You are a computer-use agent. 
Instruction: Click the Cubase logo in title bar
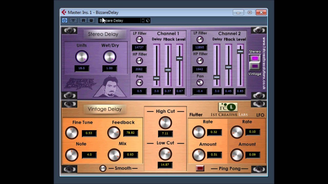coord(64,12)
